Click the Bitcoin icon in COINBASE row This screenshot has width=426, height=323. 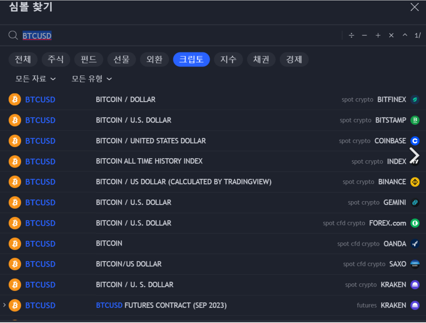[15, 141]
